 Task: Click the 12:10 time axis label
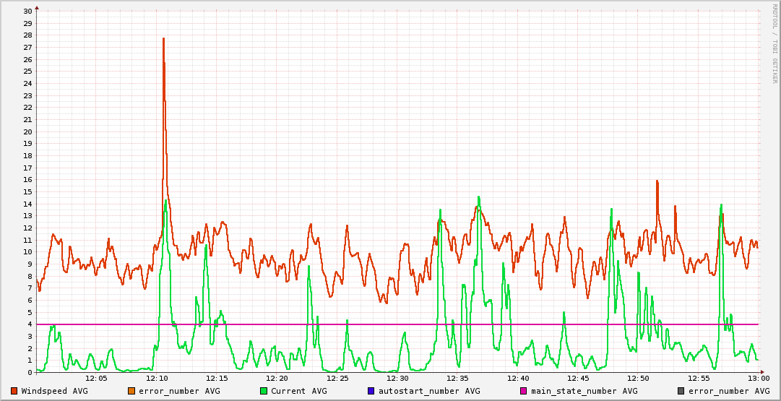[157, 378]
